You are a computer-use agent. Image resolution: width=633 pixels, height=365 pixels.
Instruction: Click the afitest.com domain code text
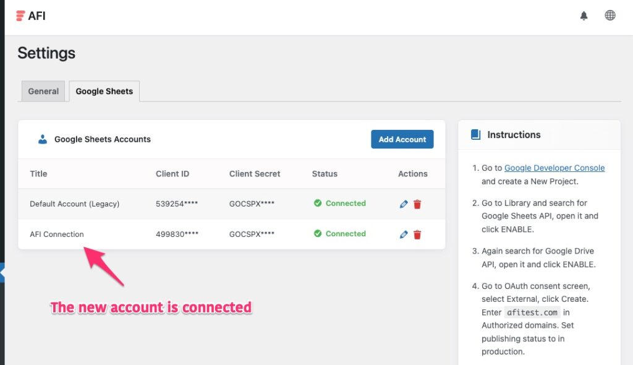[532, 312]
